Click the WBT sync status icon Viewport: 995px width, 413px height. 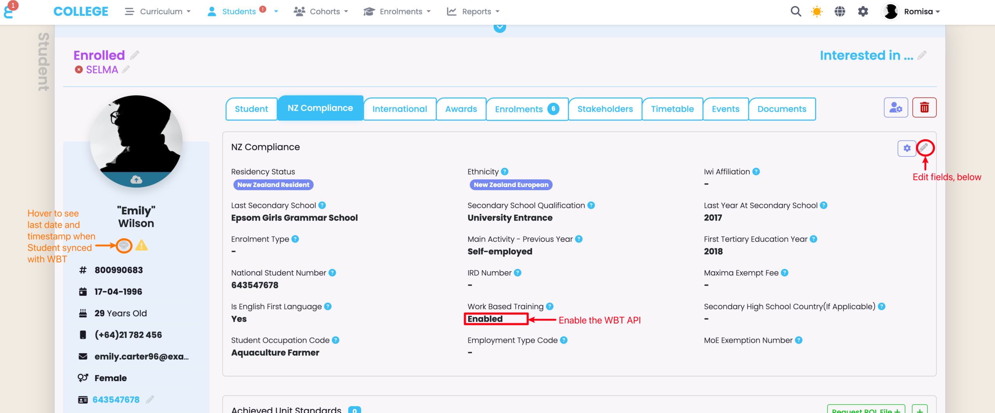124,245
